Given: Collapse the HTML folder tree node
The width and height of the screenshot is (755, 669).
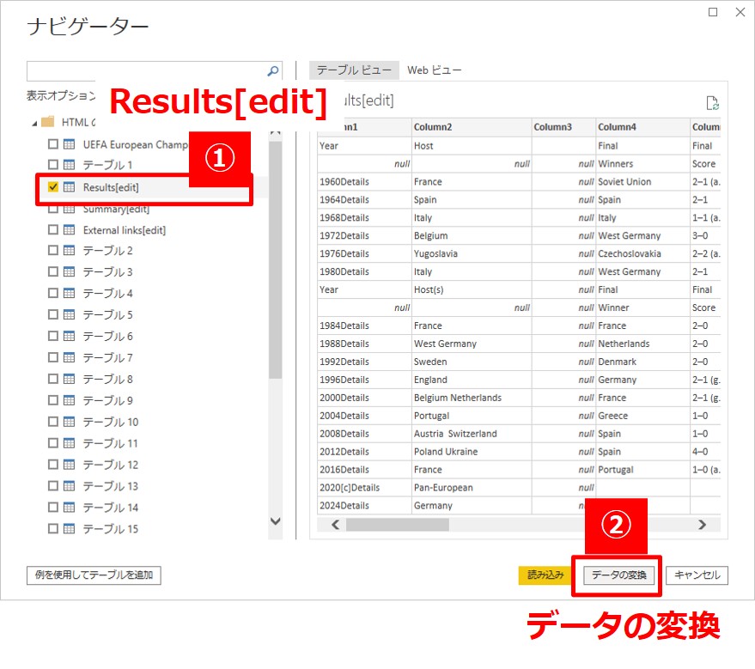Looking at the screenshot, I should pos(34,123).
